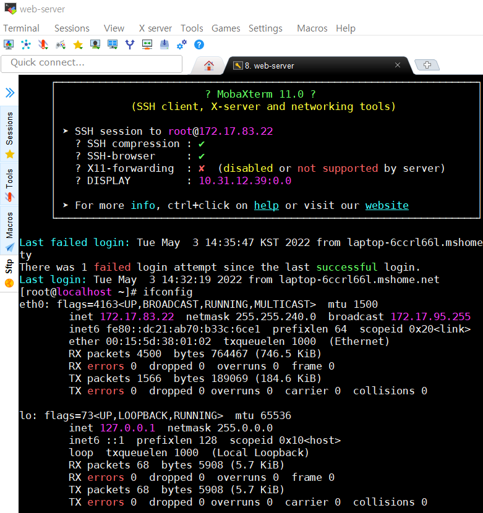This screenshot has height=513, width=483.
Task: Click the 'help' link in the banner
Action: [267, 205]
